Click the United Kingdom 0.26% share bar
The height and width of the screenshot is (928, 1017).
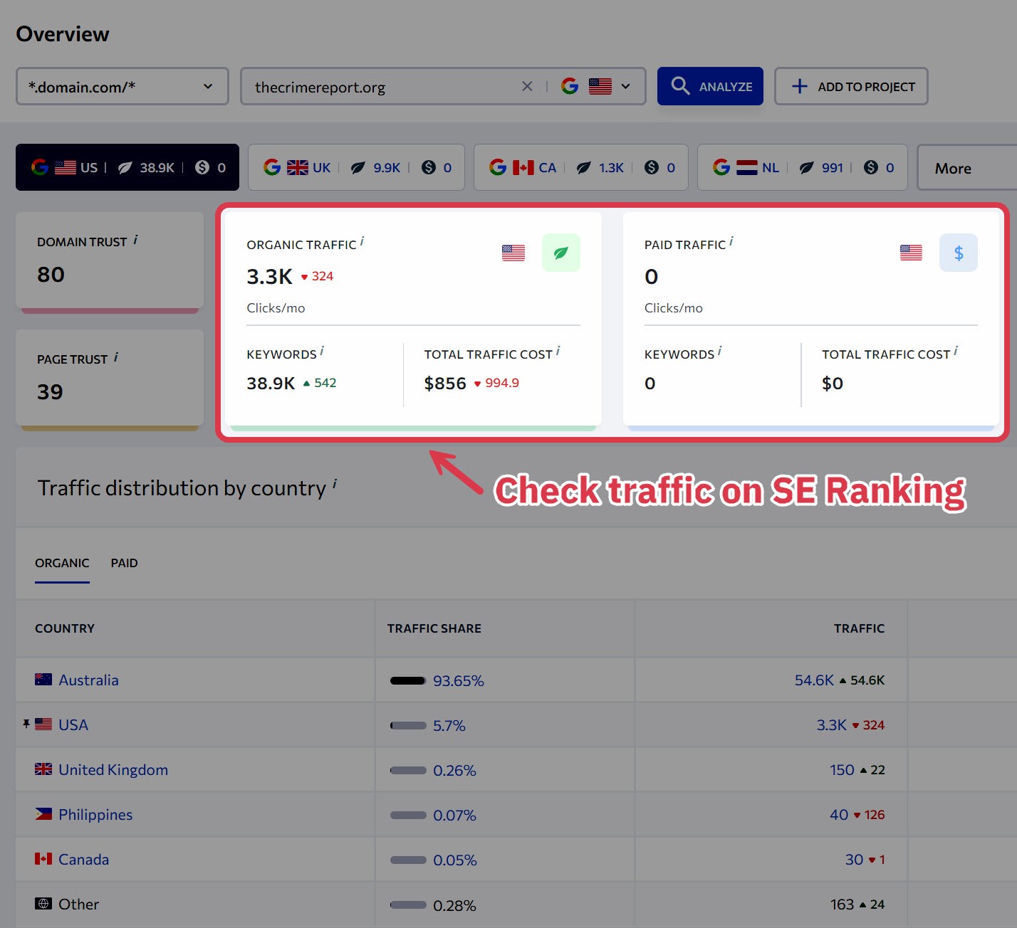408,771
